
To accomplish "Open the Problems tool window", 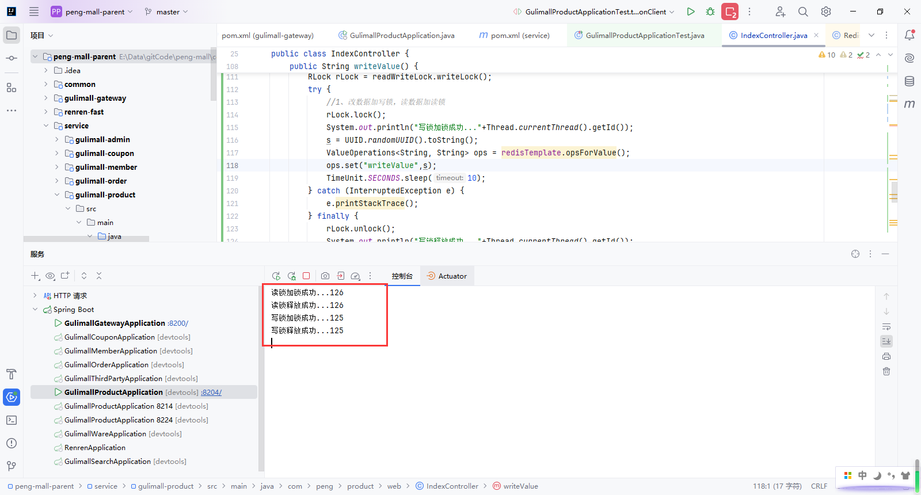I will point(12,443).
